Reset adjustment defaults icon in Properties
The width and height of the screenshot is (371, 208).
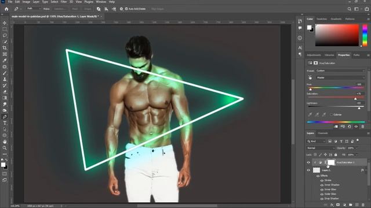pyautogui.click(x=350, y=127)
